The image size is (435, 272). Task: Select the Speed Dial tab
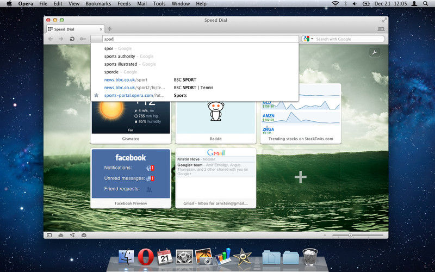(x=74, y=29)
